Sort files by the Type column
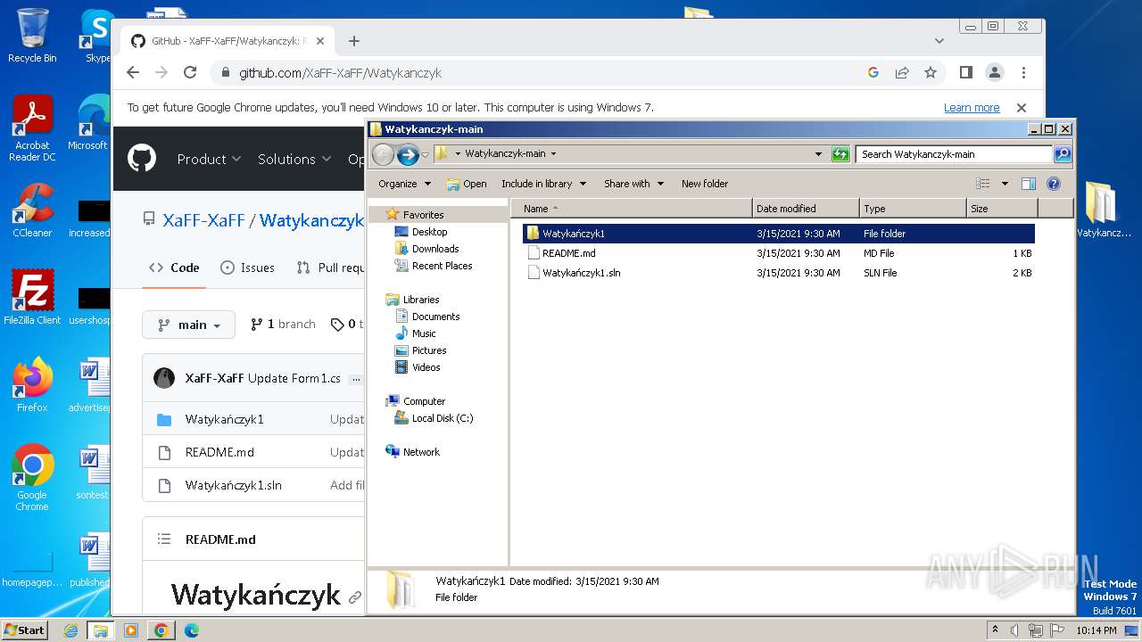This screenshot has height=642, width=1142. click(914, 209)
